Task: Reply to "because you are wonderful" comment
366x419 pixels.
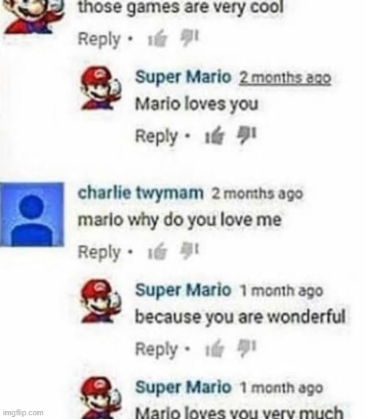Action: coord(157,349)
